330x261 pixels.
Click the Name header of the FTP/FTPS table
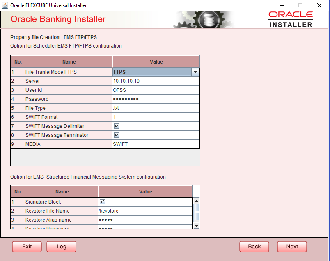point(69,62)
